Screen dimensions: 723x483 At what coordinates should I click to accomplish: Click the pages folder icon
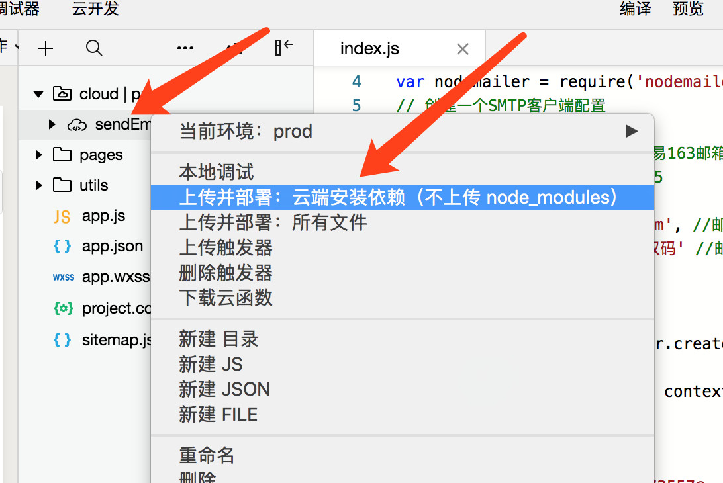coord(62,154)
